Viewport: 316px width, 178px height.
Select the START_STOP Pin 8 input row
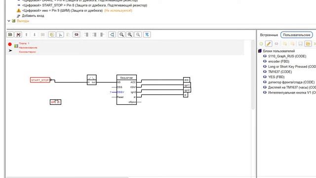84,5
